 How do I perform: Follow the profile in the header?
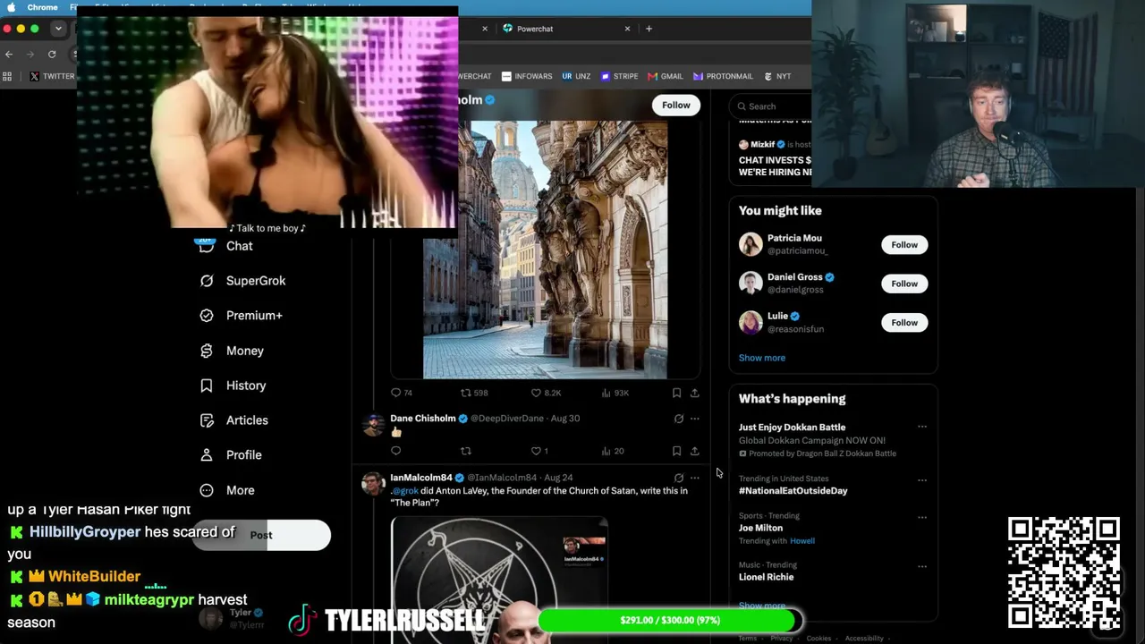(x=676, y=106)
